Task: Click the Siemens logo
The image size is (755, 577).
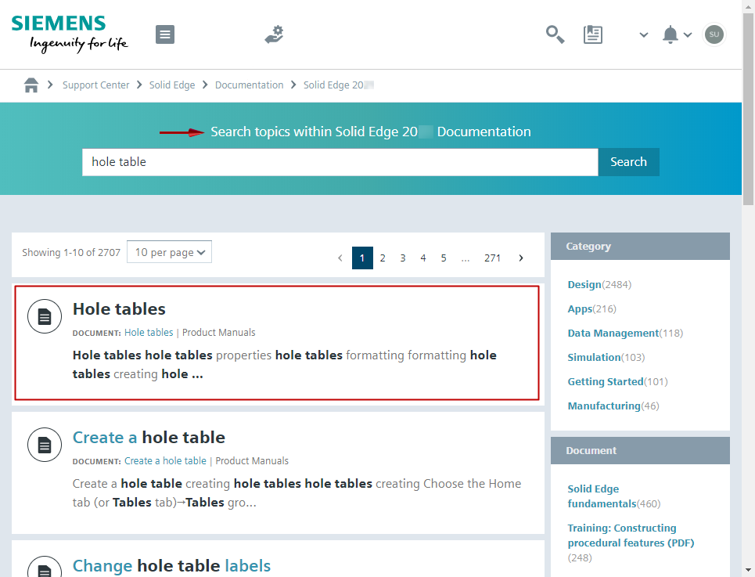Action: [70, 34]
